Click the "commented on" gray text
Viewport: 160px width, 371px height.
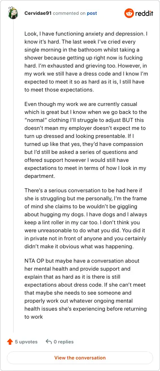coord(69,13)
